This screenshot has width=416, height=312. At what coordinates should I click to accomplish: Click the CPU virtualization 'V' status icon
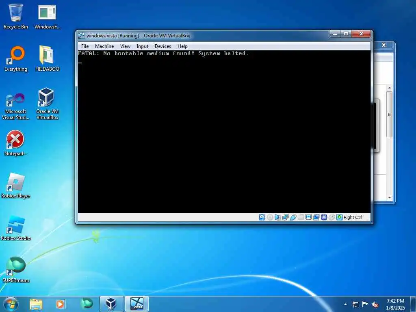(x=324, y=217)
